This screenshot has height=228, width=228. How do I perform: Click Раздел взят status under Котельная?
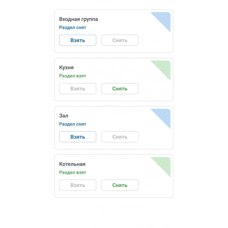point(72,172)
